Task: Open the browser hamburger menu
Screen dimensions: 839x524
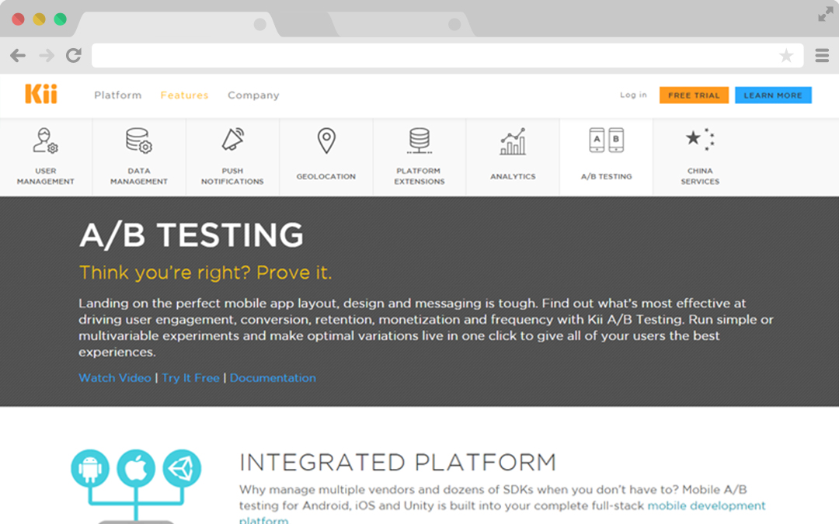Action: (x=822, y=55)
